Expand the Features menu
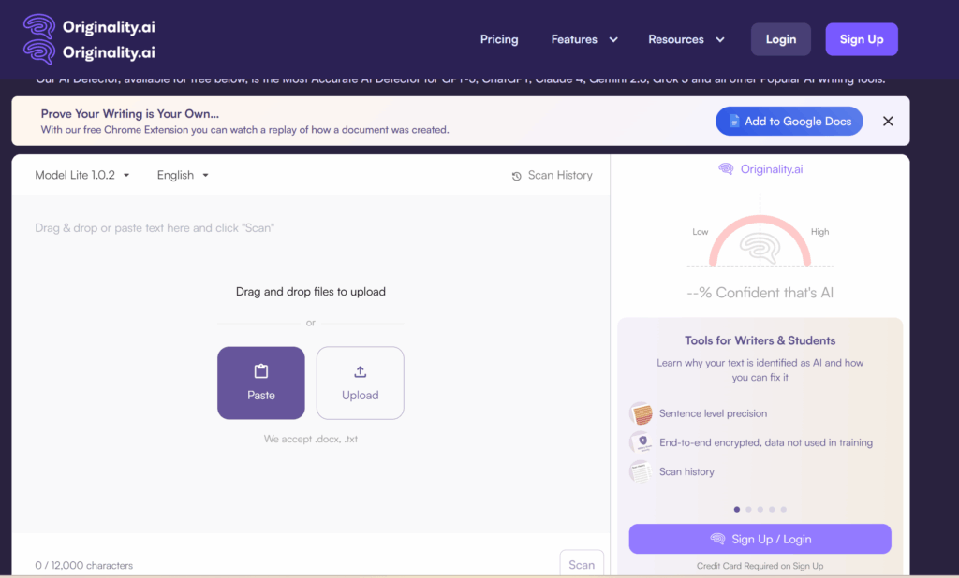This screenshot has width=959, height=578. click(x=584, y=39)
